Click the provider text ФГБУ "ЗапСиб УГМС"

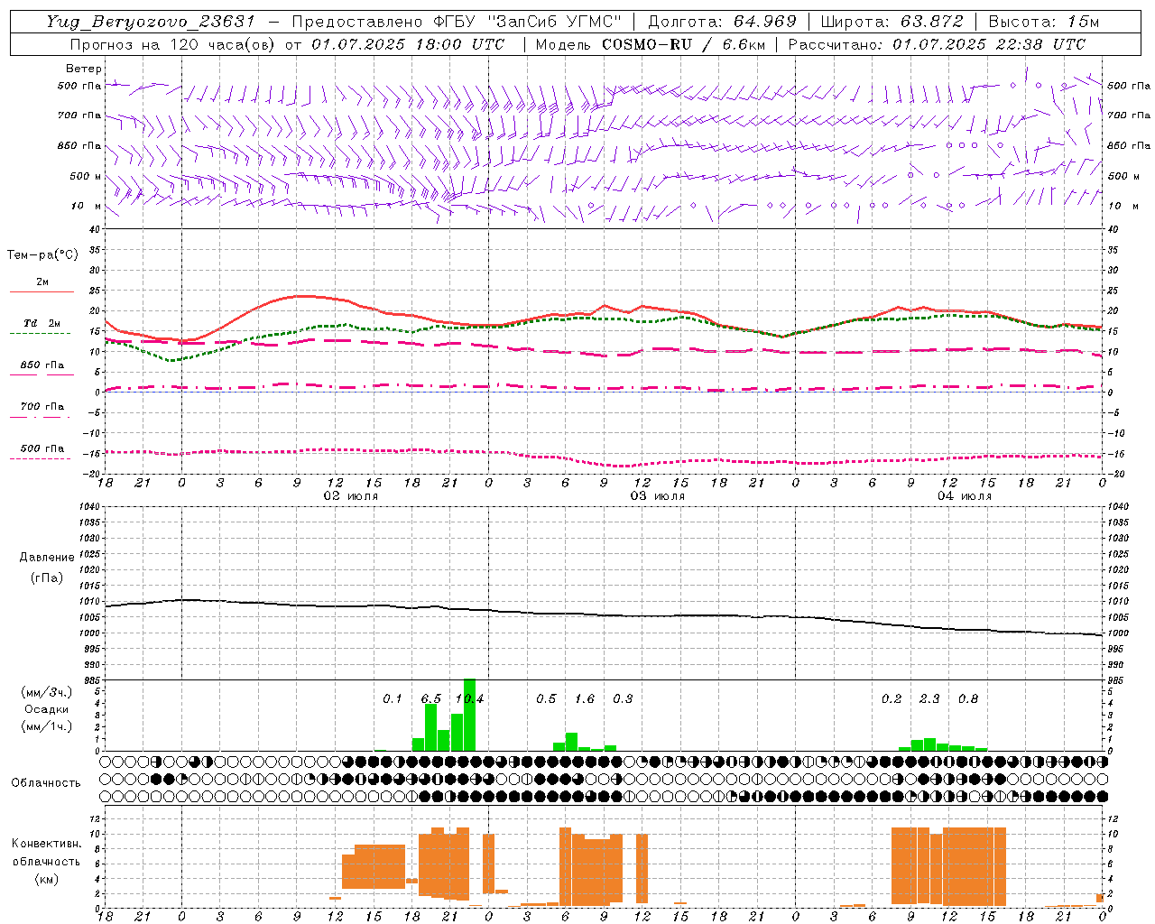coord(529,22)
